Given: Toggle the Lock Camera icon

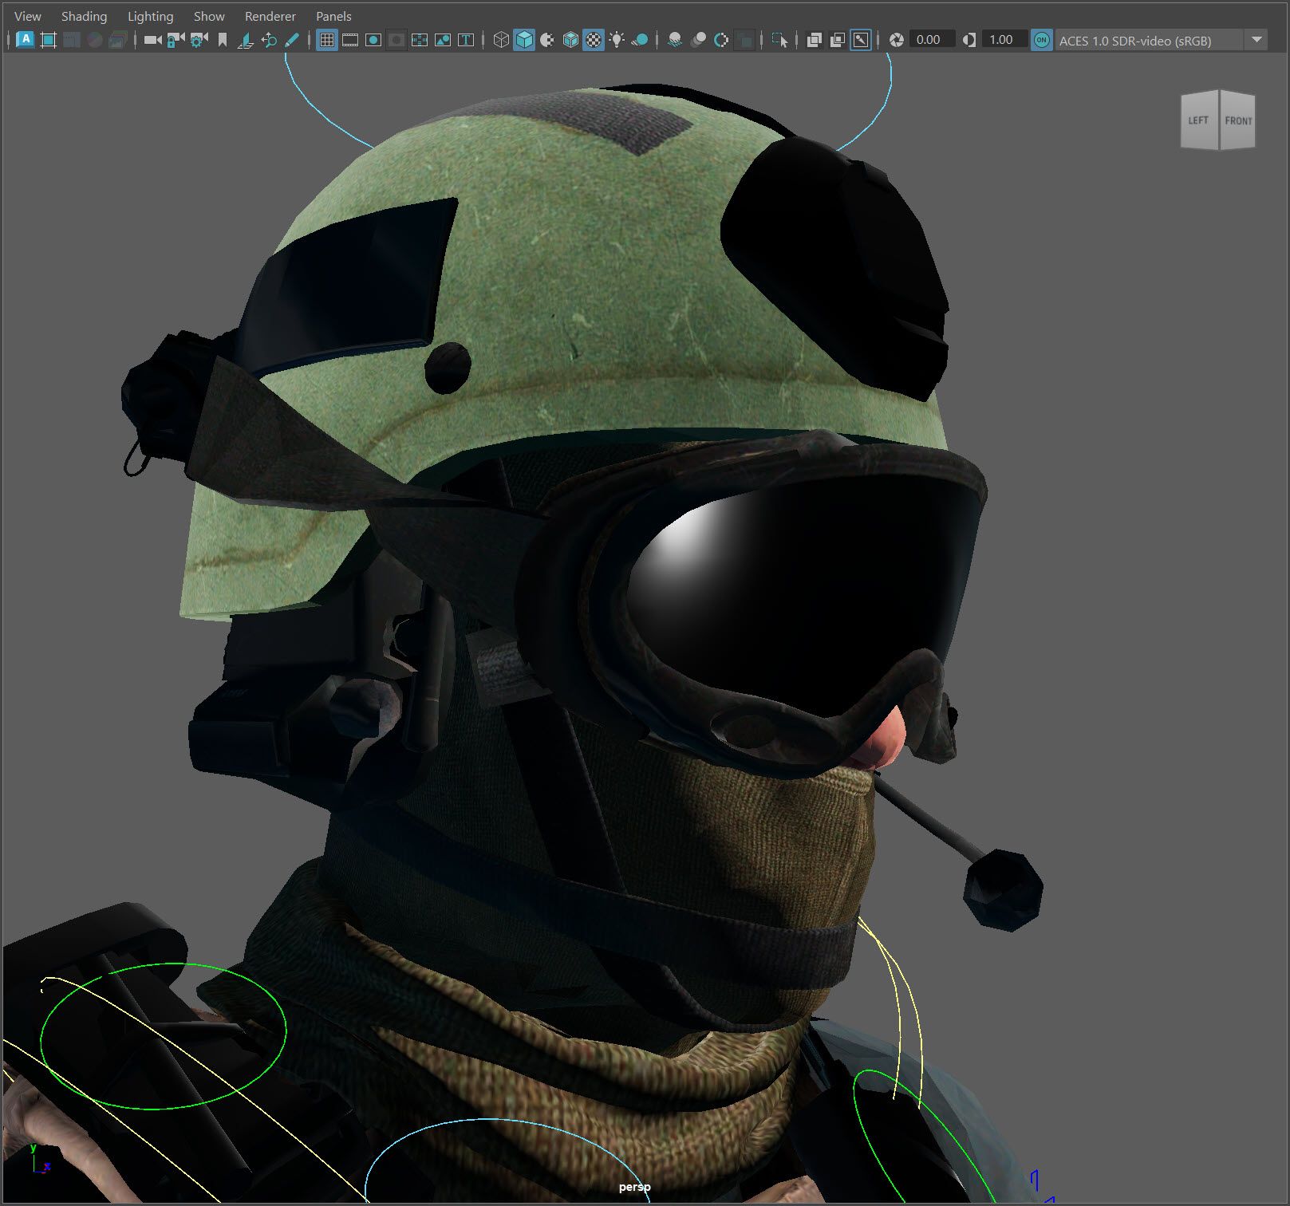Looking at the screenshot, I should pos(176,39).
